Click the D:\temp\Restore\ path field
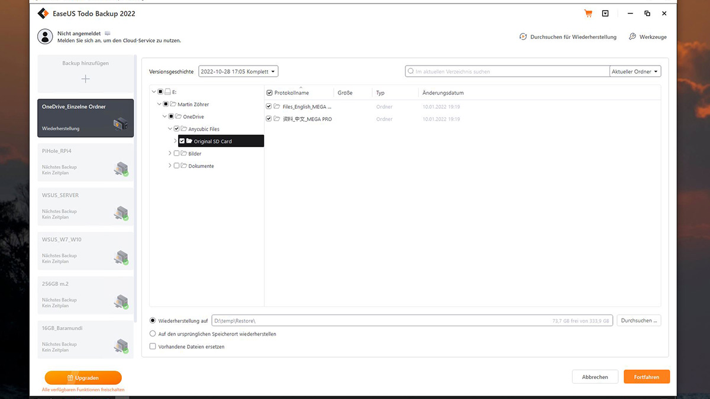The width and height of the screenshot is (710, 399). (411, 320)
